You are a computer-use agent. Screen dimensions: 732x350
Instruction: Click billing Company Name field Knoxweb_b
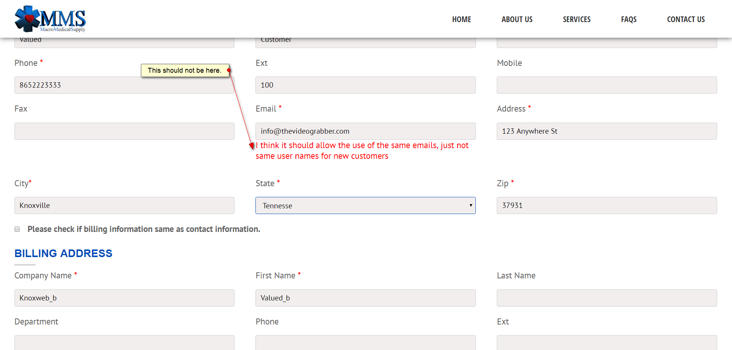pyautogui.click(x=124, y=298)
